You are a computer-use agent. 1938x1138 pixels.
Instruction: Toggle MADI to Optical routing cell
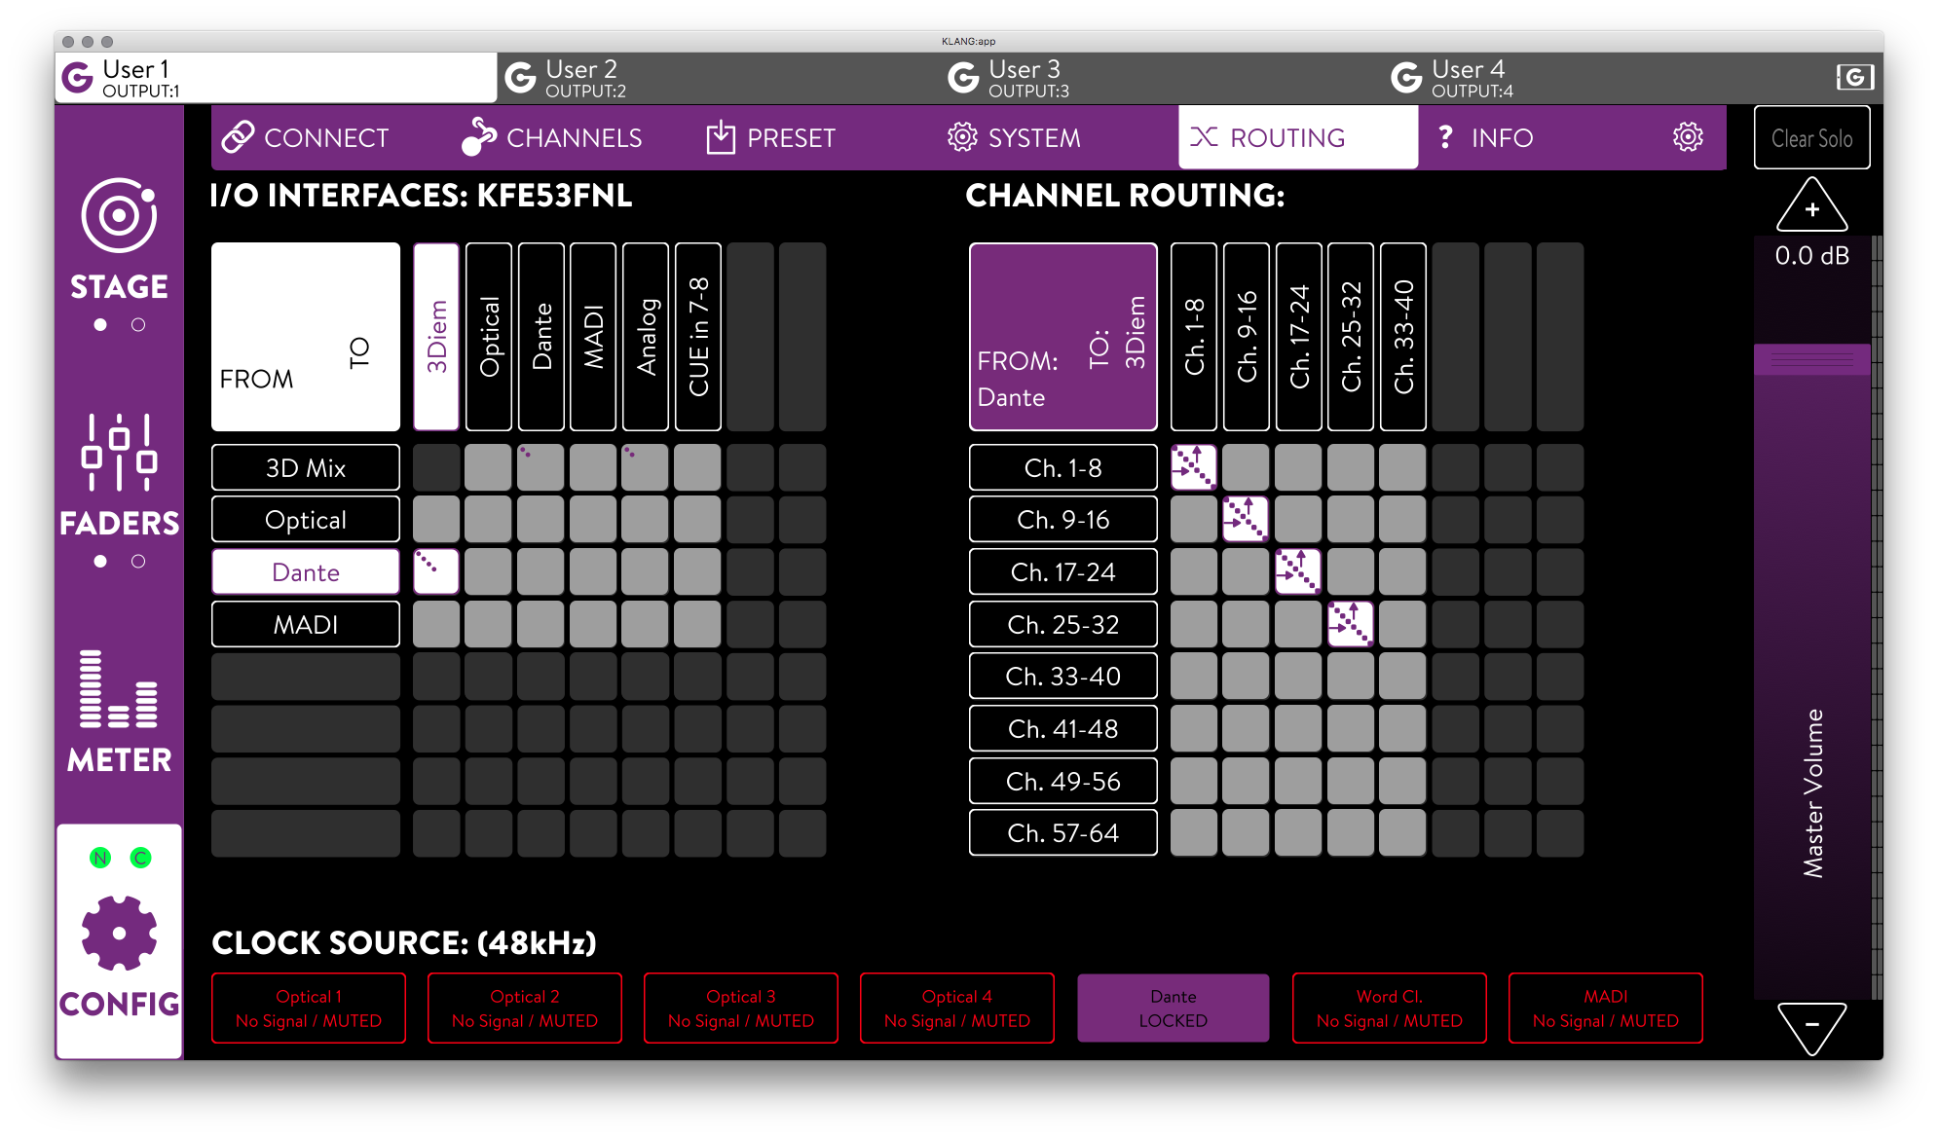point(489,624)
